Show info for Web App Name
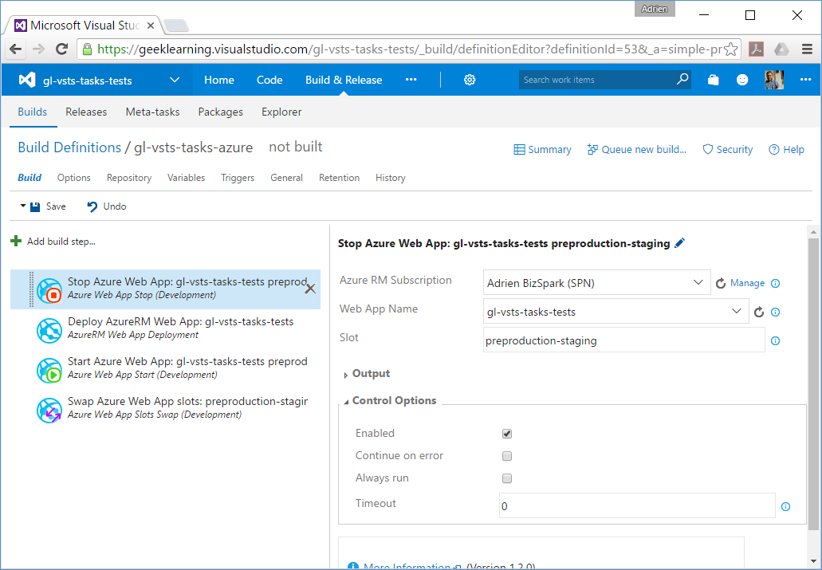822x570 pixels. pos(775,312)
